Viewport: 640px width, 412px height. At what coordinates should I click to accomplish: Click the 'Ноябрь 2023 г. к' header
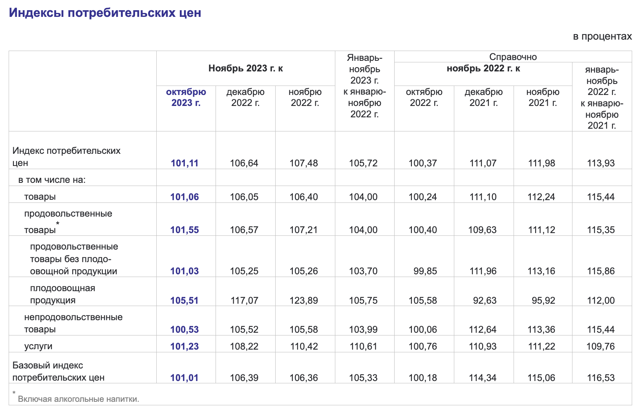(x=246, y=68)
